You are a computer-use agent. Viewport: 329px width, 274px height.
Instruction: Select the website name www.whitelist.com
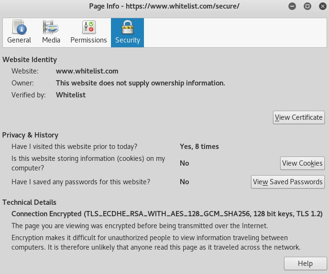pos(87,71)
